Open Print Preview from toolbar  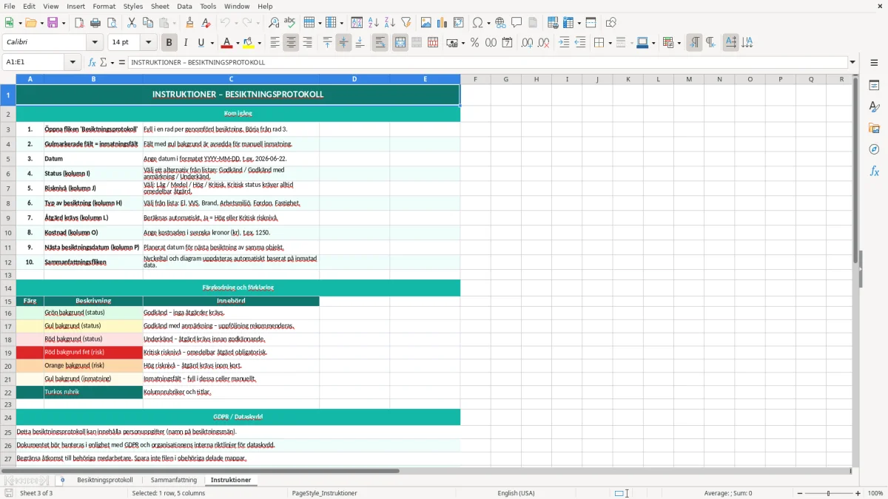pyautogui.click(x=112, y=23)
